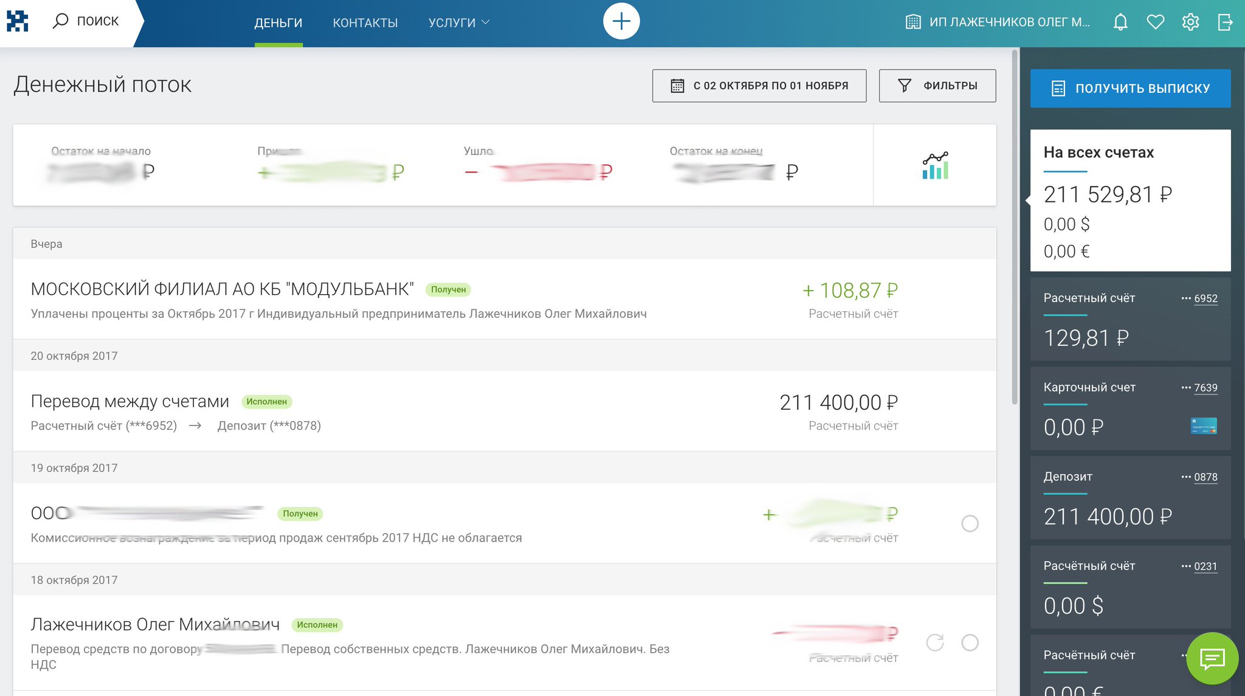Select the radio circle on ООО commission row
The width and height of the screenshot is (1245, 696).
(x=970, y=523)
